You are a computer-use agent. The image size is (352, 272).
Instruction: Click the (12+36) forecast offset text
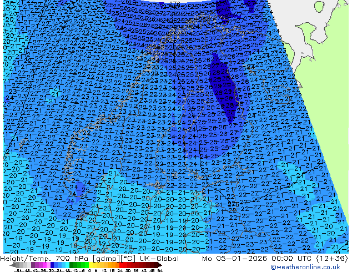point(332,259)
